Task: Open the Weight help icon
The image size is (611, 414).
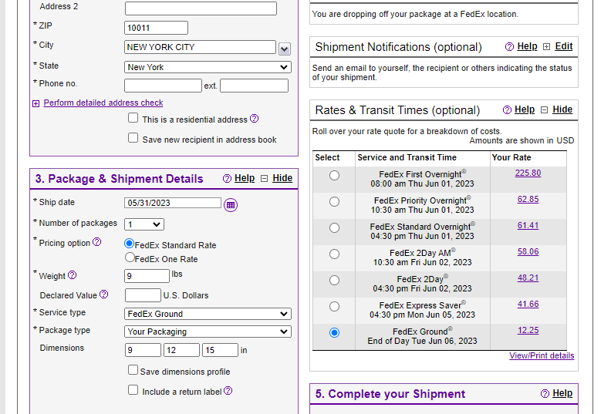Action: [72, 275]
